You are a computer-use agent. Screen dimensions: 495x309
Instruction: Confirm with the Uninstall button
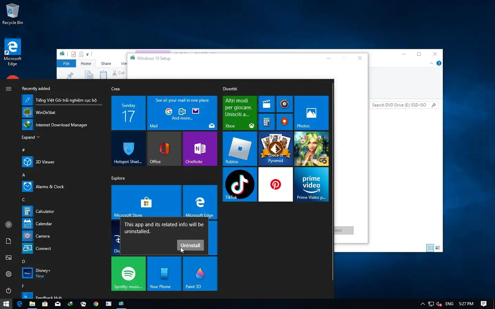point(190,245)
